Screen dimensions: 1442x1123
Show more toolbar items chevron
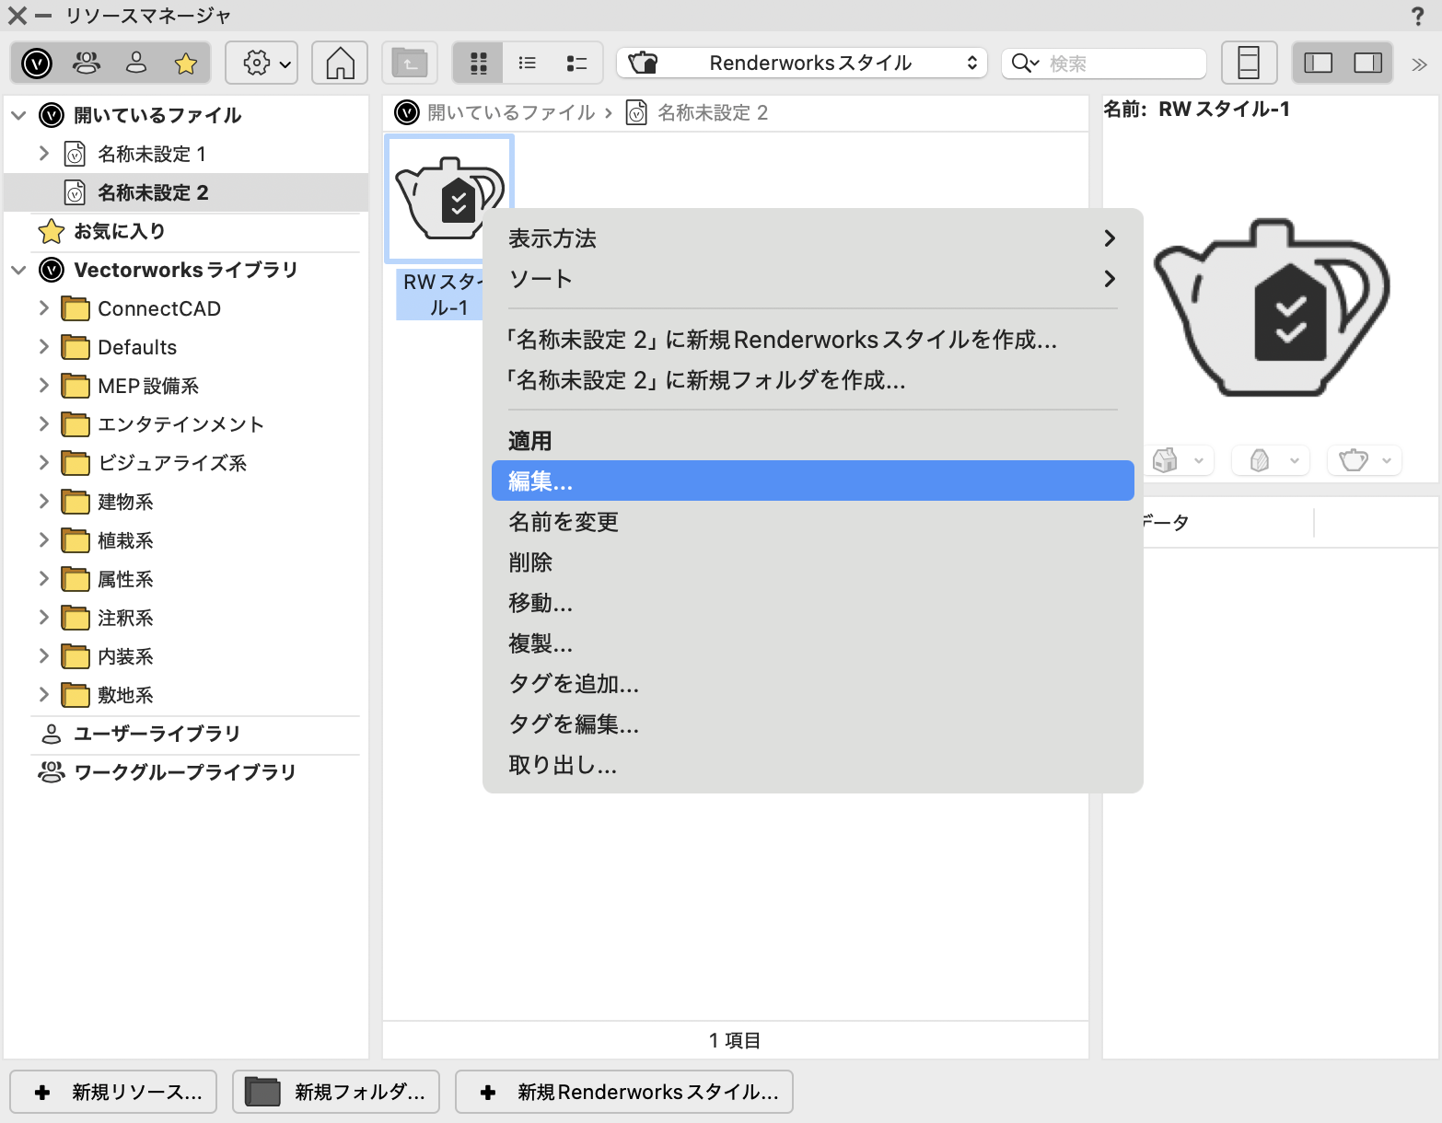tap(1419, 64)
